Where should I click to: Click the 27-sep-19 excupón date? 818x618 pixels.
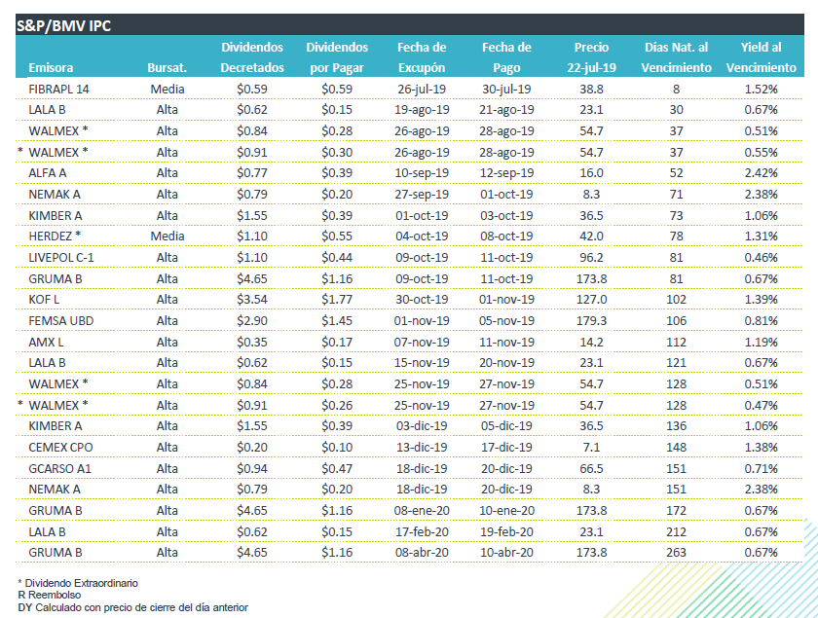pyautogui.click(x=422, y=195)
